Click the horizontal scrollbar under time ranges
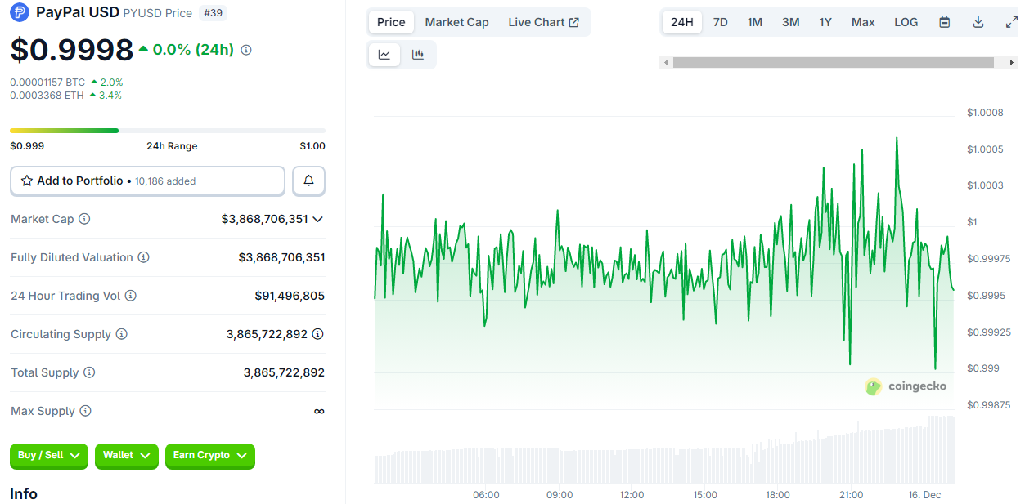Viewport: 1025px width, 504px height. point(832,63)
